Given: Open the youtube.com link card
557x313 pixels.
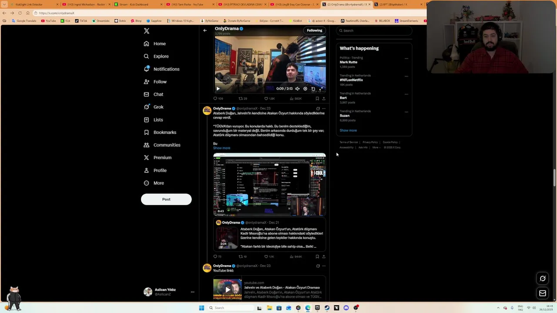Looking at the screenshot, I should (269, 289).
